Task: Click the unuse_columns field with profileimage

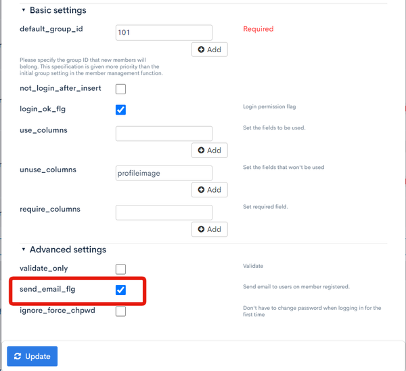Action: 164,173
